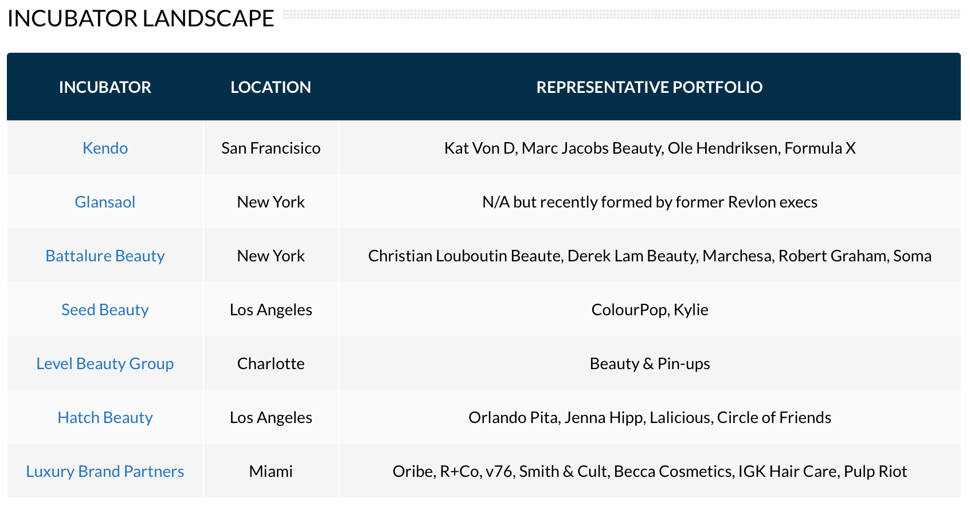Click the INCUBATOR LANDSCAPE heading
Image resolution: width=970 pixels, height=509 pixels.
(x=140, y=18)
